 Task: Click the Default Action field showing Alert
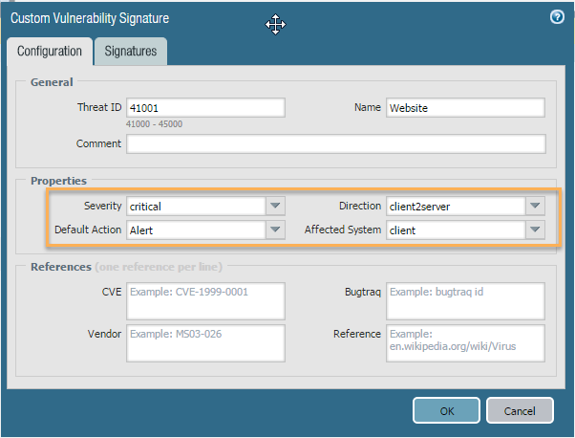click(x=196, y=230)
